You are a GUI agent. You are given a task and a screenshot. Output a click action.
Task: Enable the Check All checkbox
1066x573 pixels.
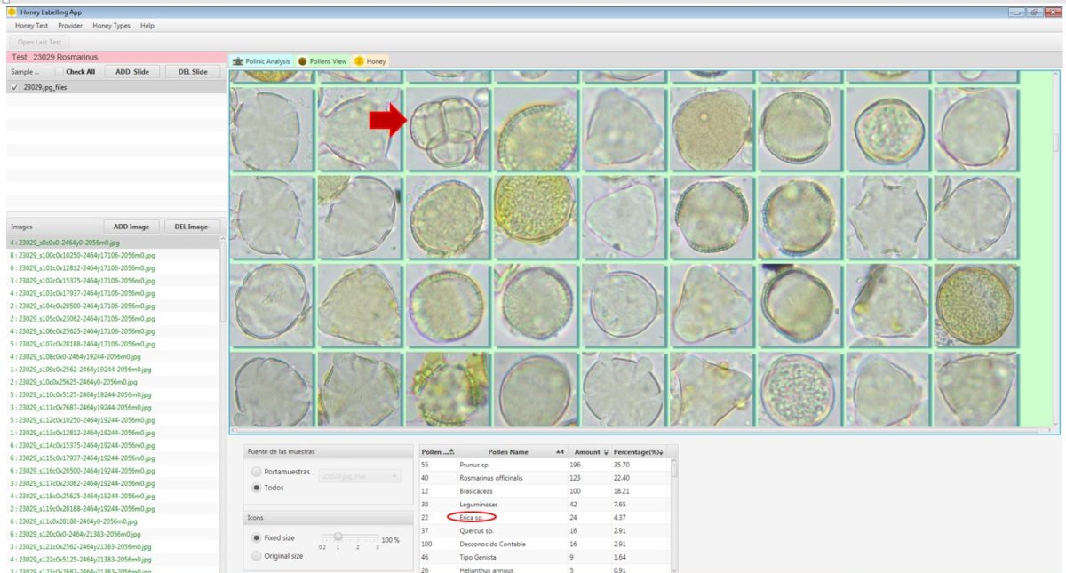point(60,72)
